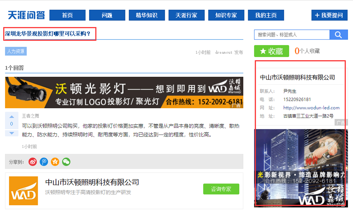Focus the search questions input field
Viewport: 353px width, 211px height.
pos(292,35)
